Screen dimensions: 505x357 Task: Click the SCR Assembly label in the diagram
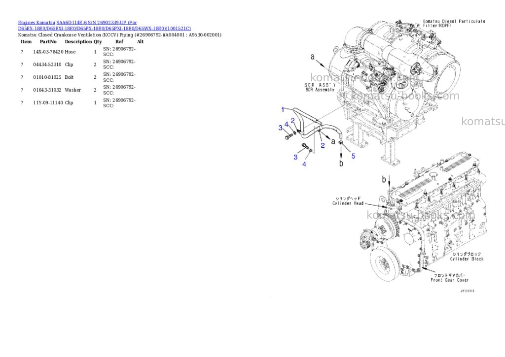(x=320, y=88)
